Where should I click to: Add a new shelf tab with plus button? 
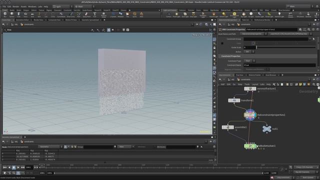pyautogui.click(x=129, y=10)
